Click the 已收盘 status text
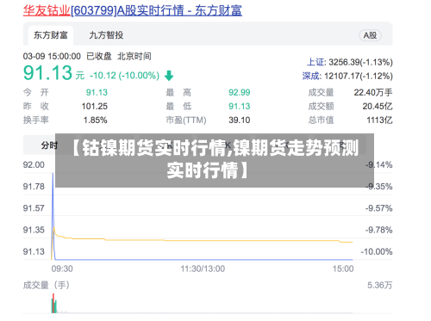 tap(99, 56)
